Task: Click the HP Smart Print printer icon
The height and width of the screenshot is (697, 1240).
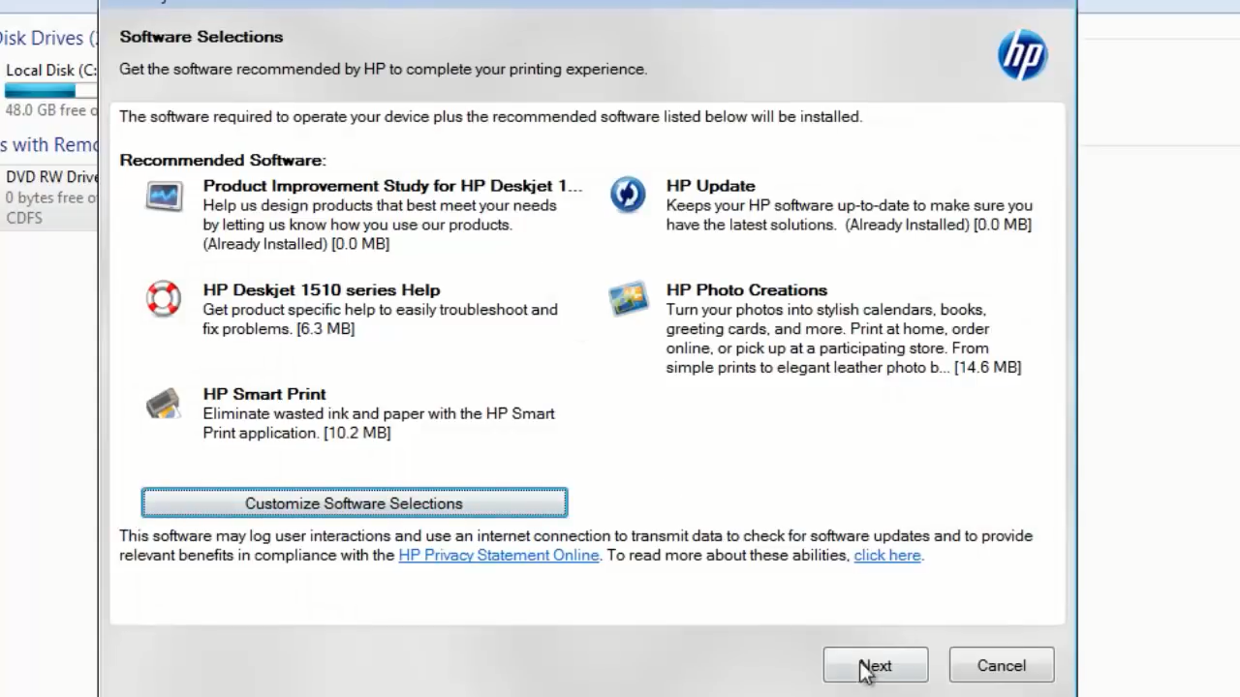Action: (163, 403)
